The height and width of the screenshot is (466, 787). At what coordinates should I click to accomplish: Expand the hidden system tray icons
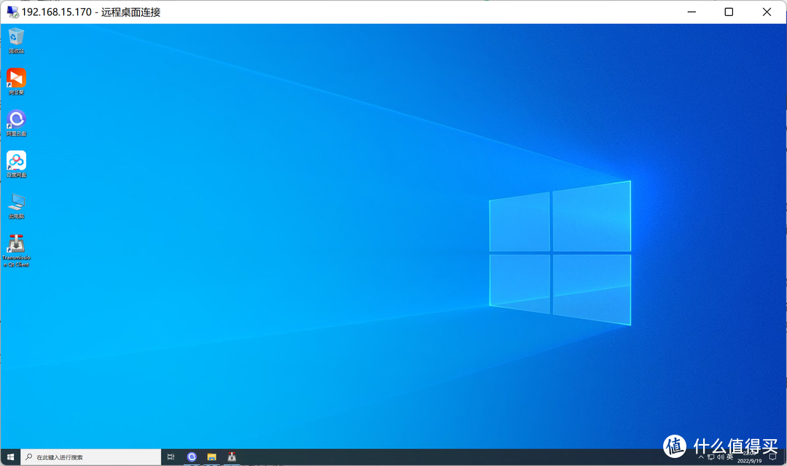tap(701, 457)
